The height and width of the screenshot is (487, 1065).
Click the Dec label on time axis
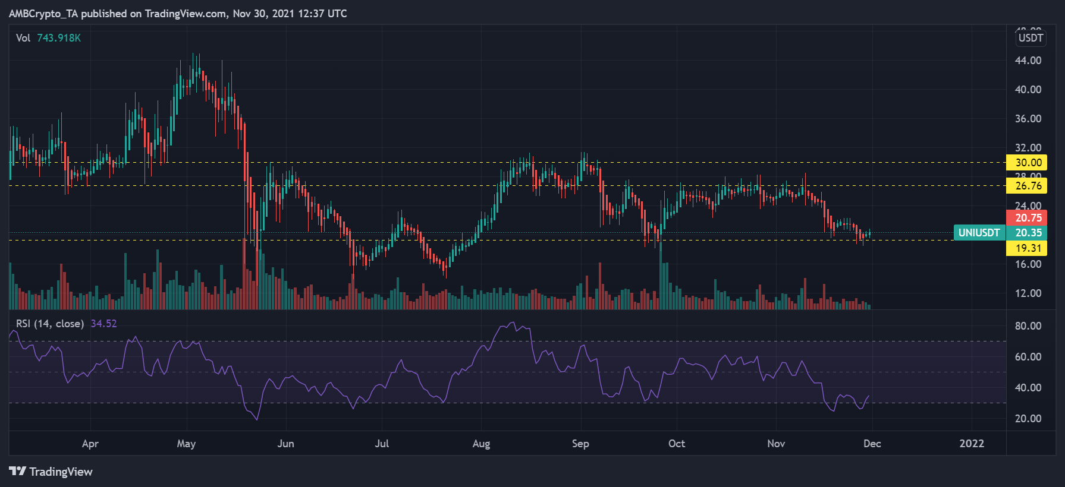click(x=872, y=444)
